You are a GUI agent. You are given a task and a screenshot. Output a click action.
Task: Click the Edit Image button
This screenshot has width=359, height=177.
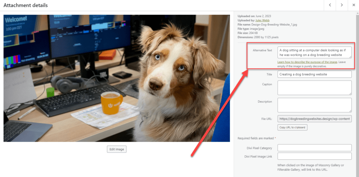[x=116, y=149]
